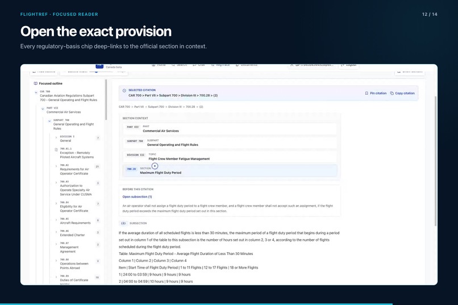Click 700.28 Maximum Flight Duty Period row
Screen dimensions: 458x305
click(x=230, y=171)
